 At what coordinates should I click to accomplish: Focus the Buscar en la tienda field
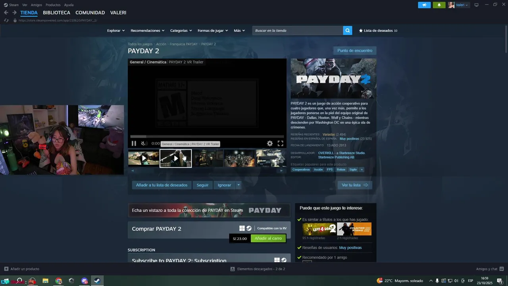[x=298, y=31]
